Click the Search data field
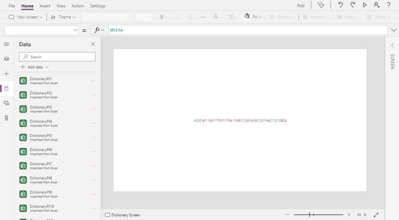The width and height of the screenshot is (399, 220). (x=57, y=57)
